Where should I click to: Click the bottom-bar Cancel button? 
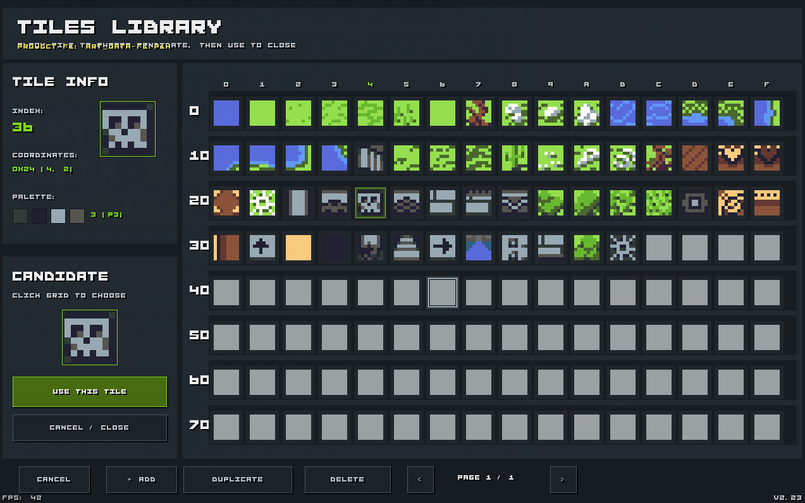click(54, 480)
